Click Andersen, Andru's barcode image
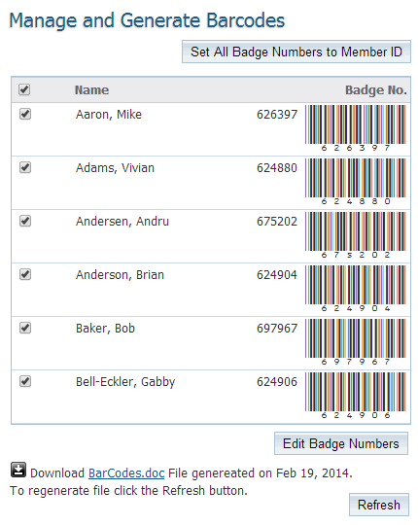Screen dimensions: 418x525 (356, 235)
